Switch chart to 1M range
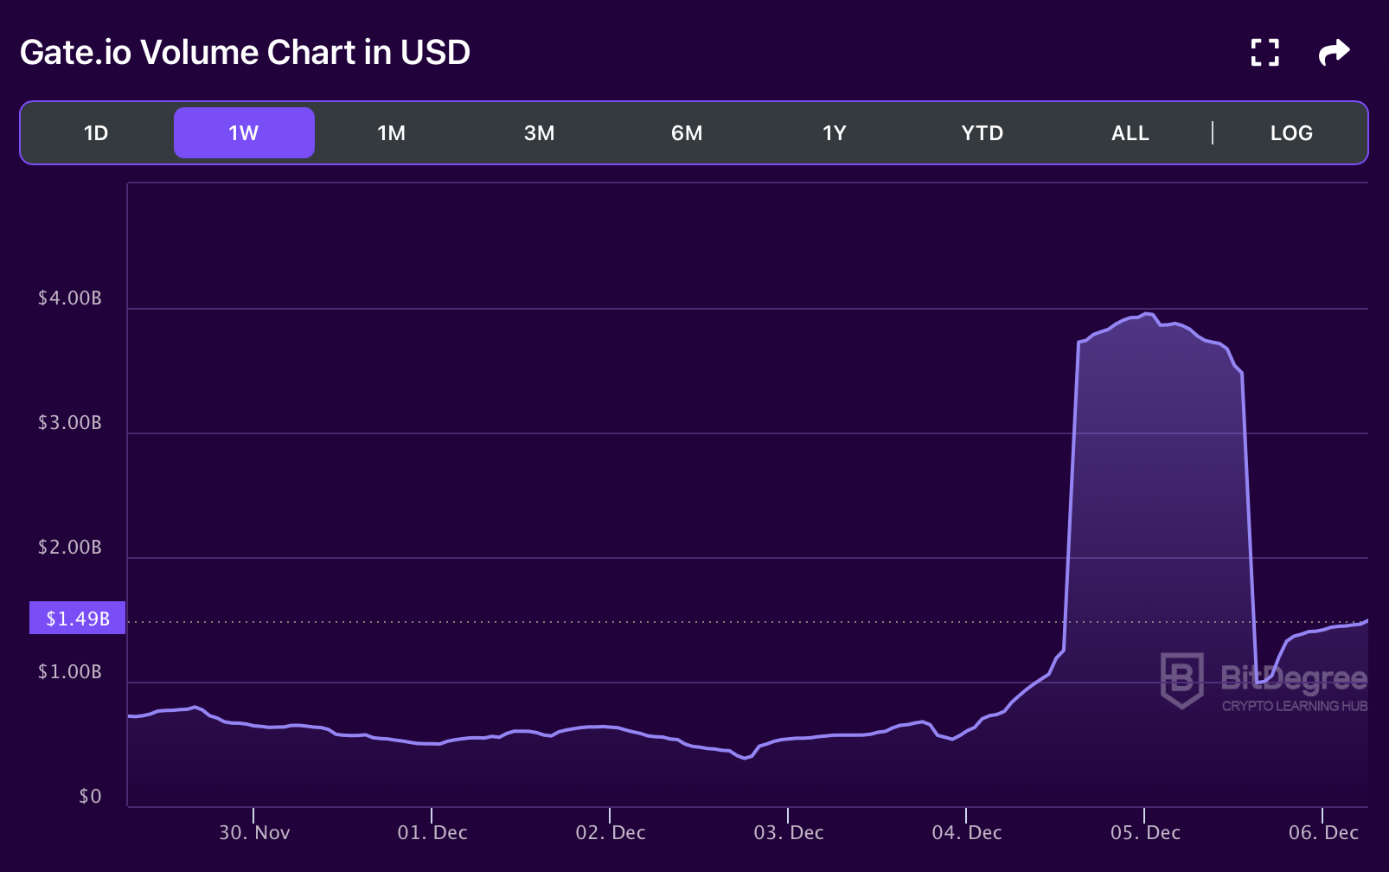Screen dimensions: 1389x872 pos(391,133)
